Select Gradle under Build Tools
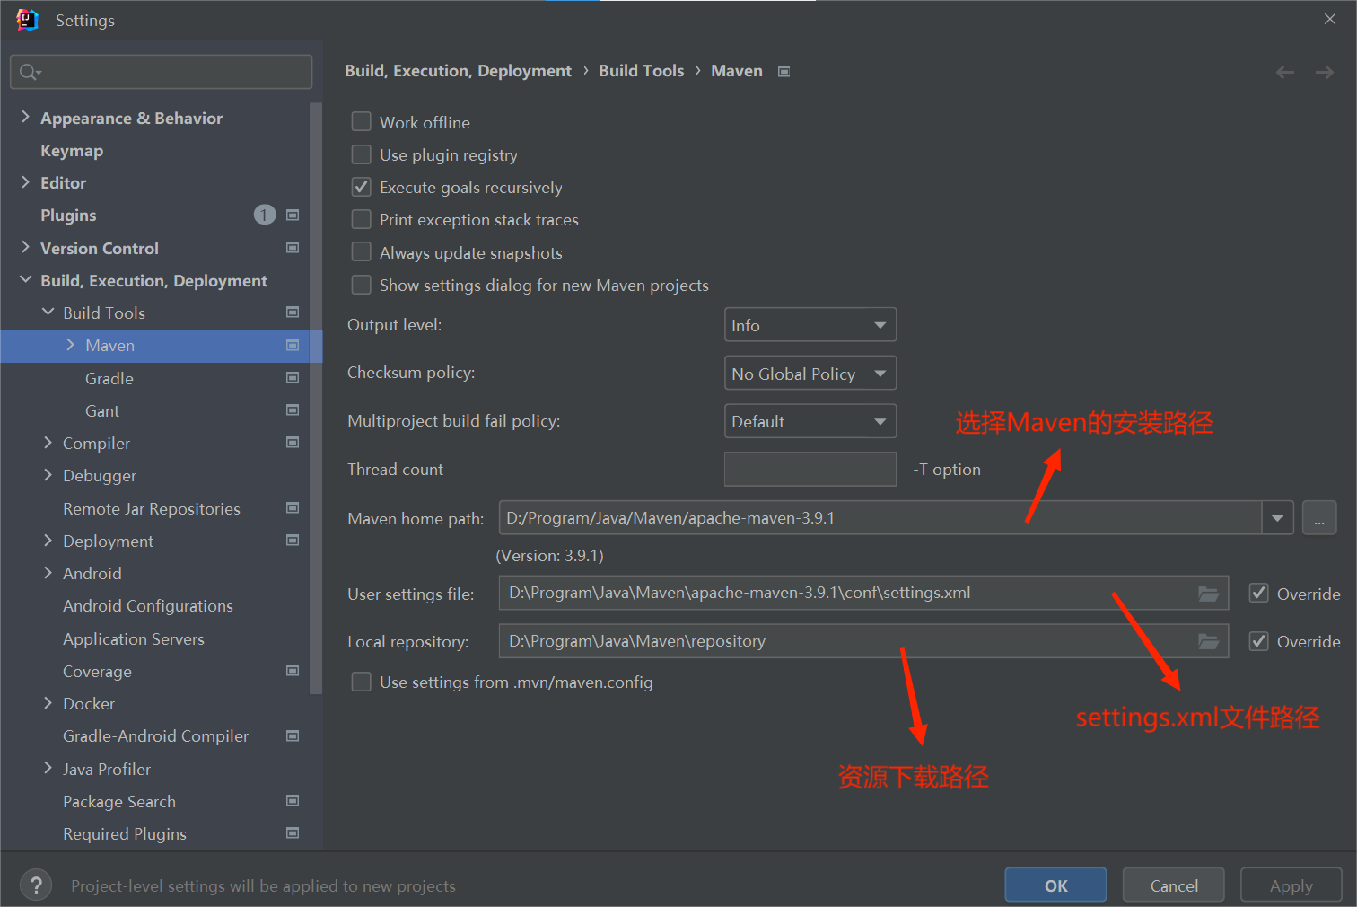Viewport: 1357px width, 907px height. pos(109,378)
